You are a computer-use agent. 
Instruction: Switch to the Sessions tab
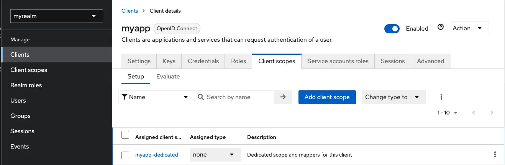coord(393,61)
